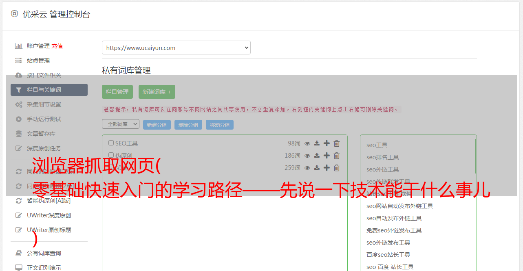Select keyword seo工具 in right list
523x271 pixels.
click(x=377, y=145)
